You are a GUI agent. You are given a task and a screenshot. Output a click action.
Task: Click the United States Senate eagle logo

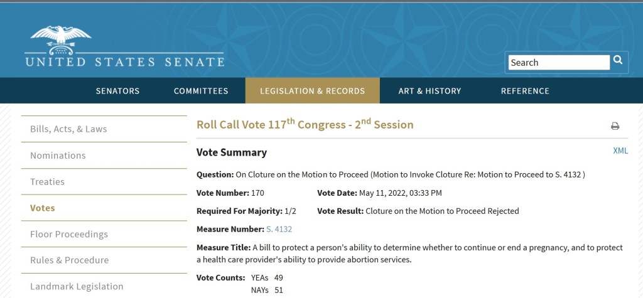pos(60,40)
